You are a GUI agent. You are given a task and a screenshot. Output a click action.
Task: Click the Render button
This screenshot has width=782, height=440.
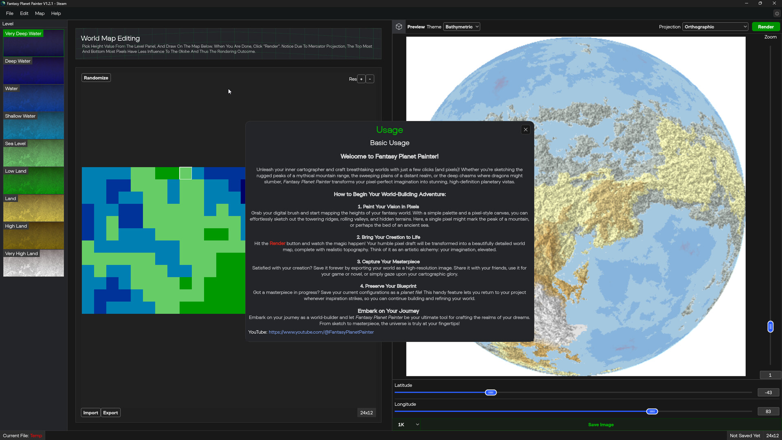pyautogui.click(x=766, y=26)
